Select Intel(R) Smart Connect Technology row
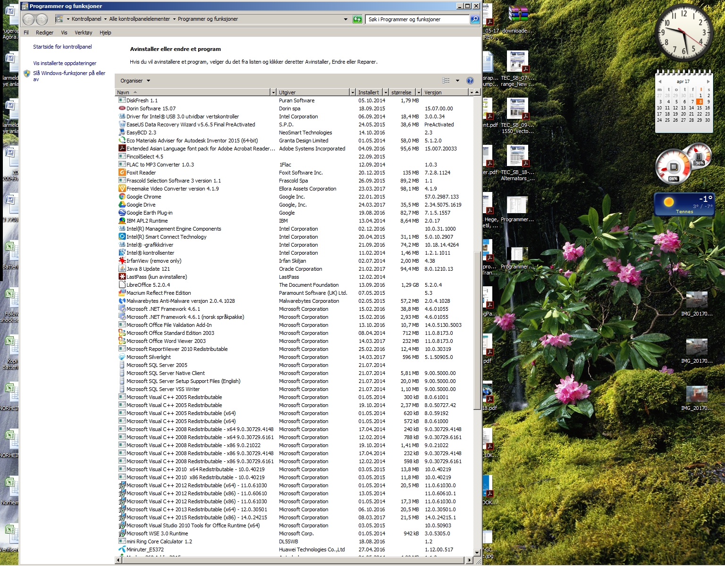The height and width of the screenshot is (566, 725). point(295,237)
